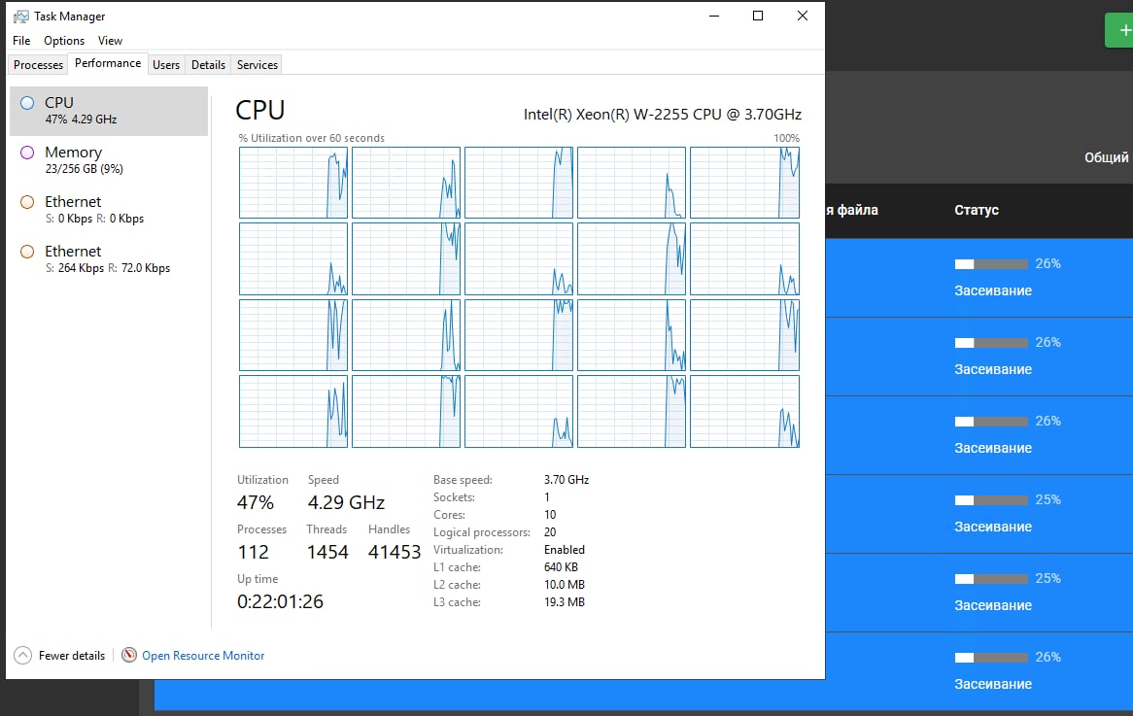Click the Handles count 41453

tap(395, 552)
